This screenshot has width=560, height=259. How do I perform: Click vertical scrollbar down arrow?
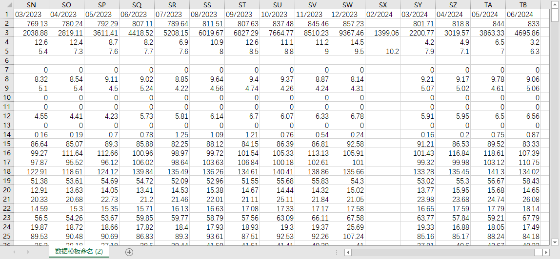click(x=555, y=241)
